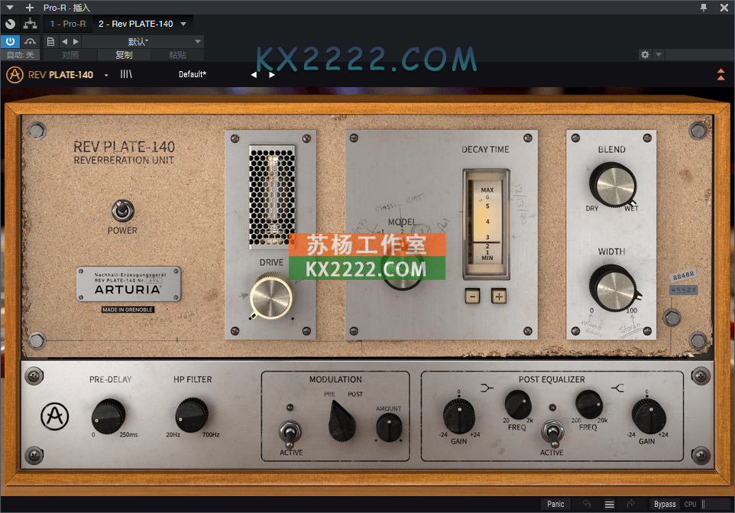Open the automation mode icon
Screen dimensions: 735x513
tap(31, 41)
